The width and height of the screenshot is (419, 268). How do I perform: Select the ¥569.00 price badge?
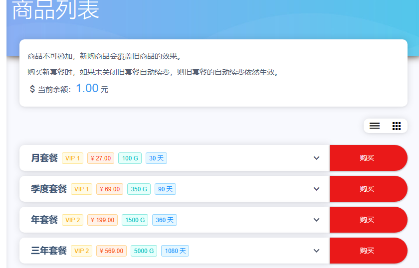click(111, 251)
